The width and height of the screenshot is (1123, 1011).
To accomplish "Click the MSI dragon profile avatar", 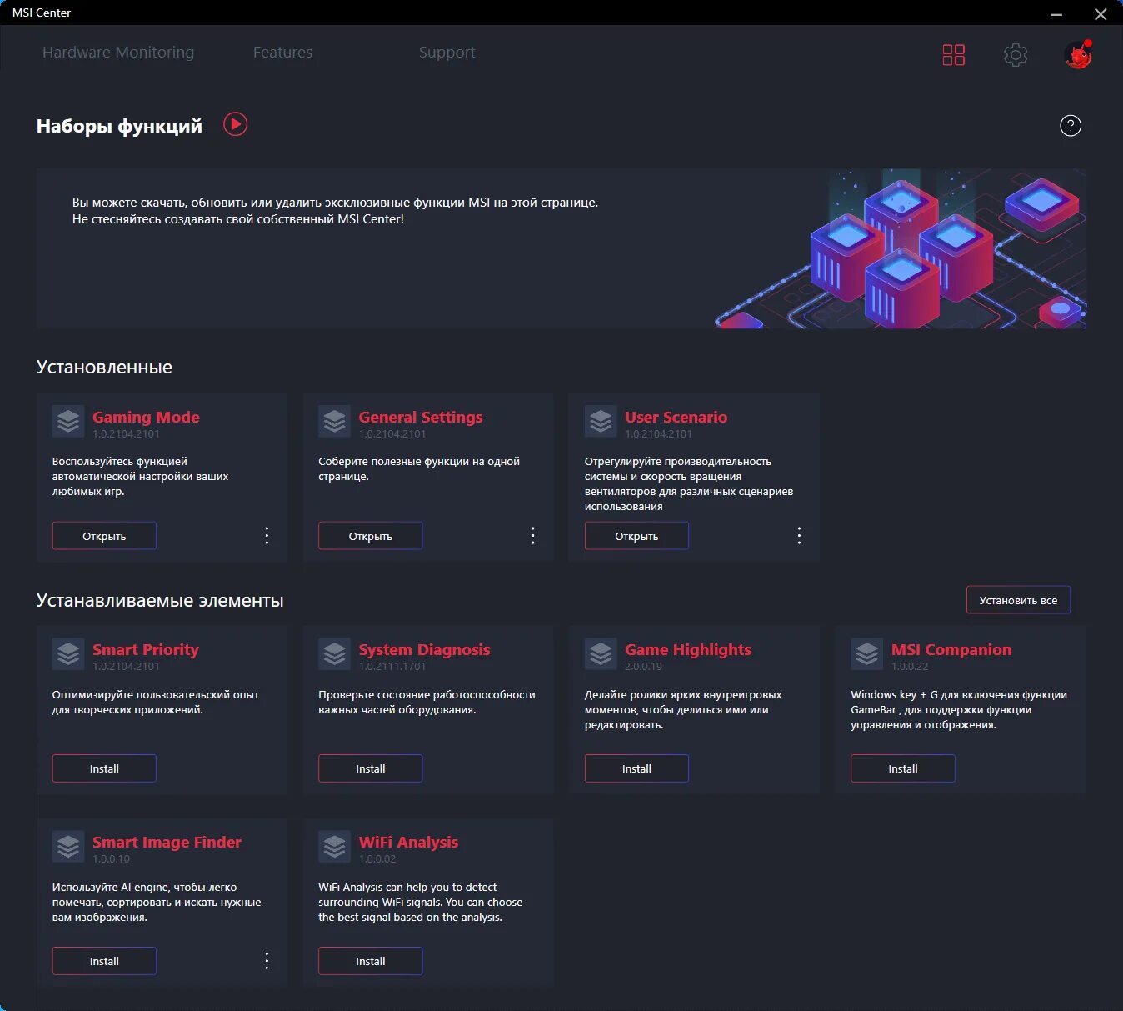I will point(1078,55).
